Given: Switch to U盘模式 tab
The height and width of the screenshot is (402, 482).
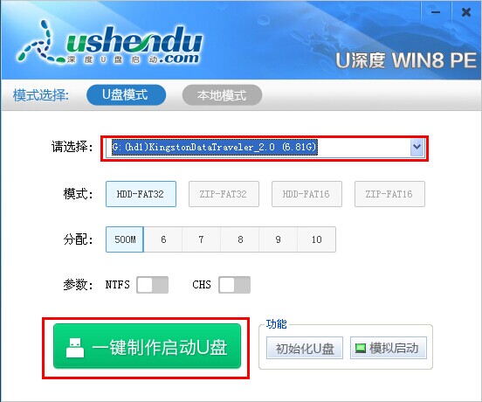Looking at the screenshot, I should [127, 94].
